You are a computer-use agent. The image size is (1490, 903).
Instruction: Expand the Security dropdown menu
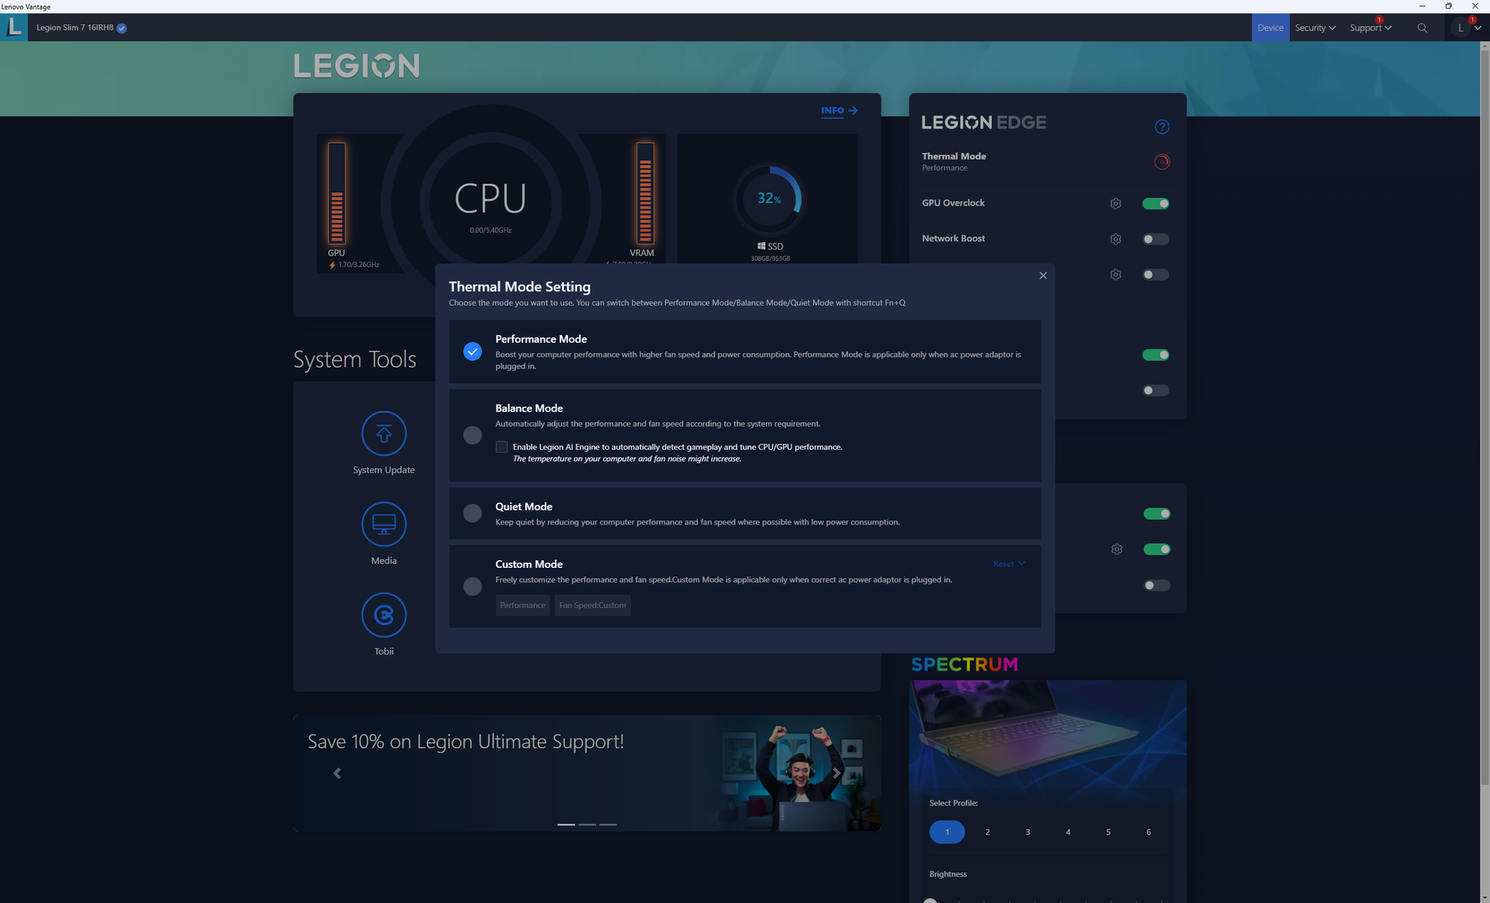pyautogui.click(x=1315, y=28)
